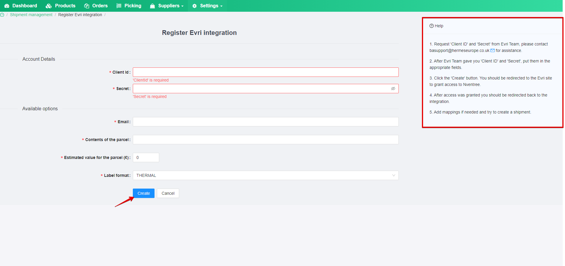This screenshot has width=565, height=266.
Task: Expand the Suppliers dropdown menu
Action: tap(167, 6)
